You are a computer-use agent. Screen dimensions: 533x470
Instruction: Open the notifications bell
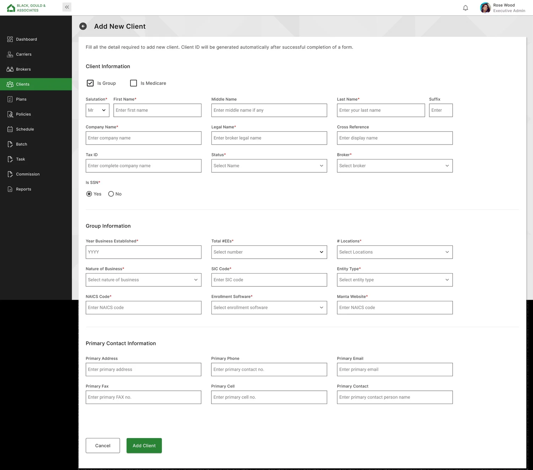[x=465, y=8]
